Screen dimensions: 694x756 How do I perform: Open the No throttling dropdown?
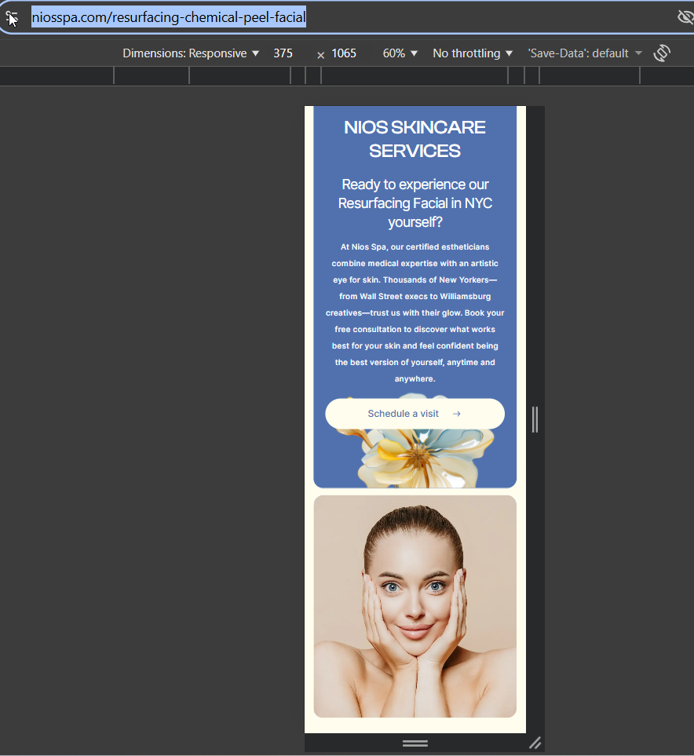point(472,53)
